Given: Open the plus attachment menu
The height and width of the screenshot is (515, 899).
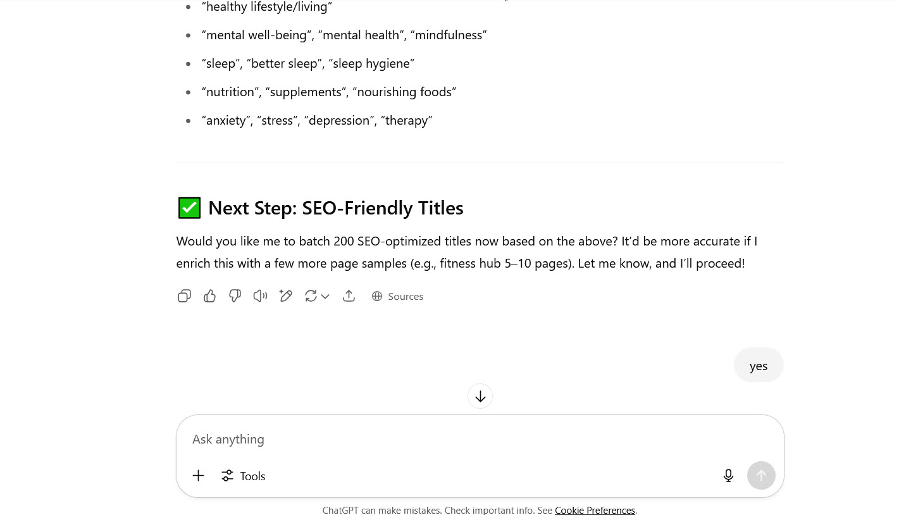Looking at the screenshot, I should pos(198,476).
